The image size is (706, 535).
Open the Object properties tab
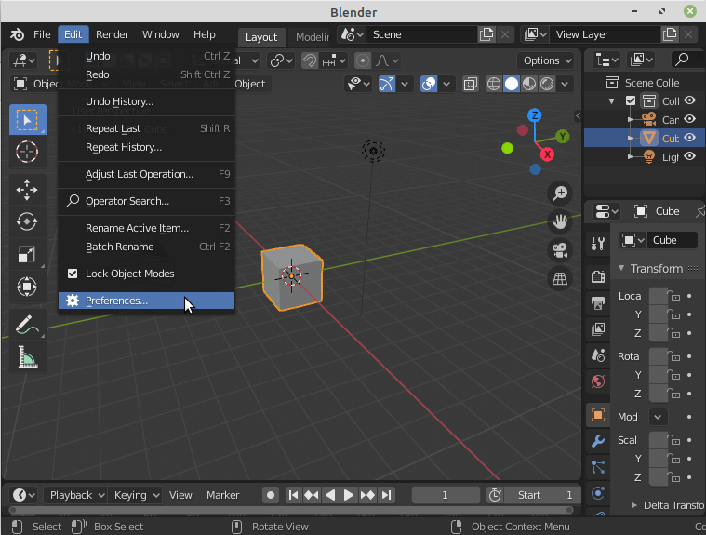598,415
